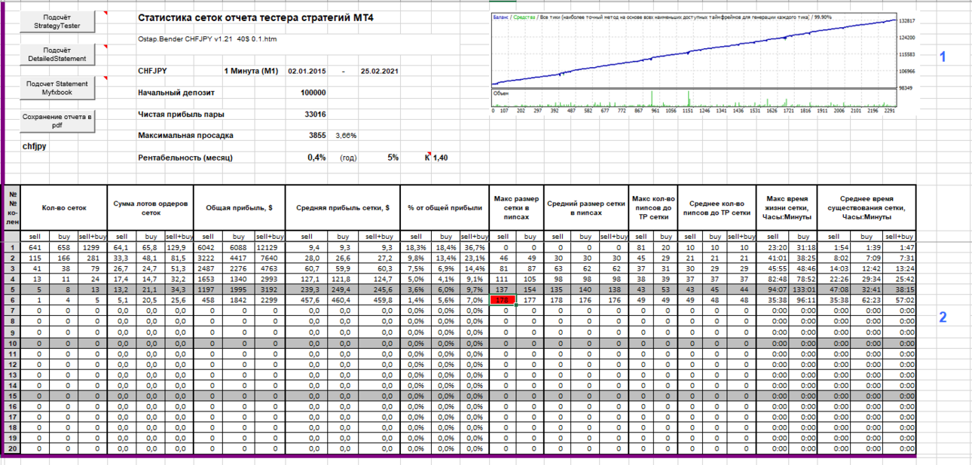Select the cell with value 133:01
The width and height of the screenshot is (972, 465).
click(x=802, y=289)
